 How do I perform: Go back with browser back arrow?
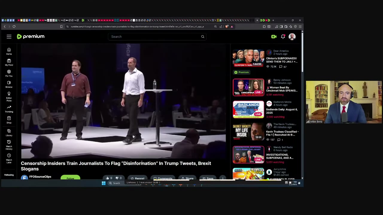click(x=4, y=27)
